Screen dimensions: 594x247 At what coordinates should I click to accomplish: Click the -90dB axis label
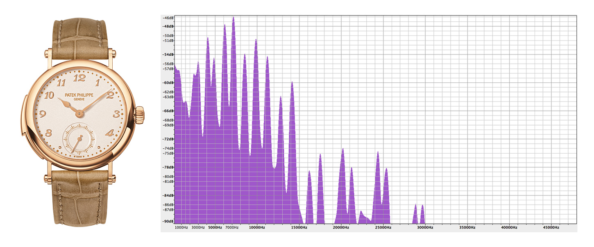coord(168,222)
